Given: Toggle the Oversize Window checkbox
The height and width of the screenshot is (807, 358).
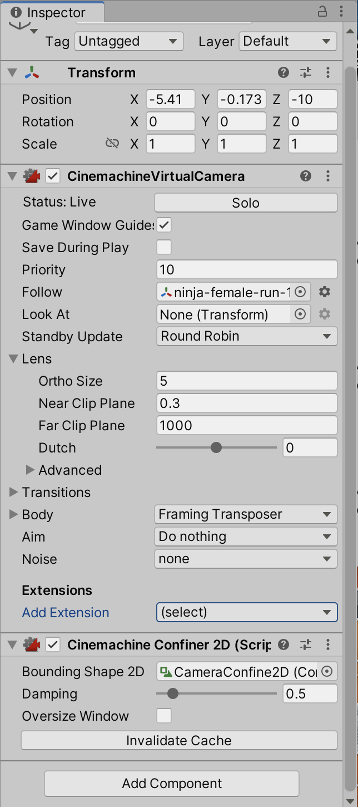Looking at the screenshot, I should pos(164,716).
